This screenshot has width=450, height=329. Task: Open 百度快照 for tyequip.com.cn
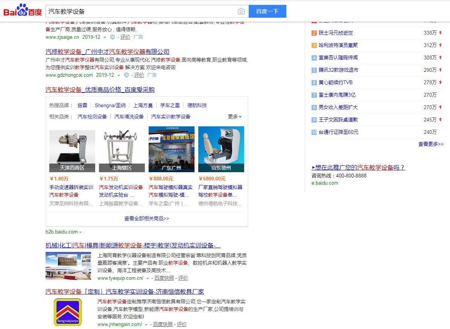pyautogui.click(x=164, y=278)
